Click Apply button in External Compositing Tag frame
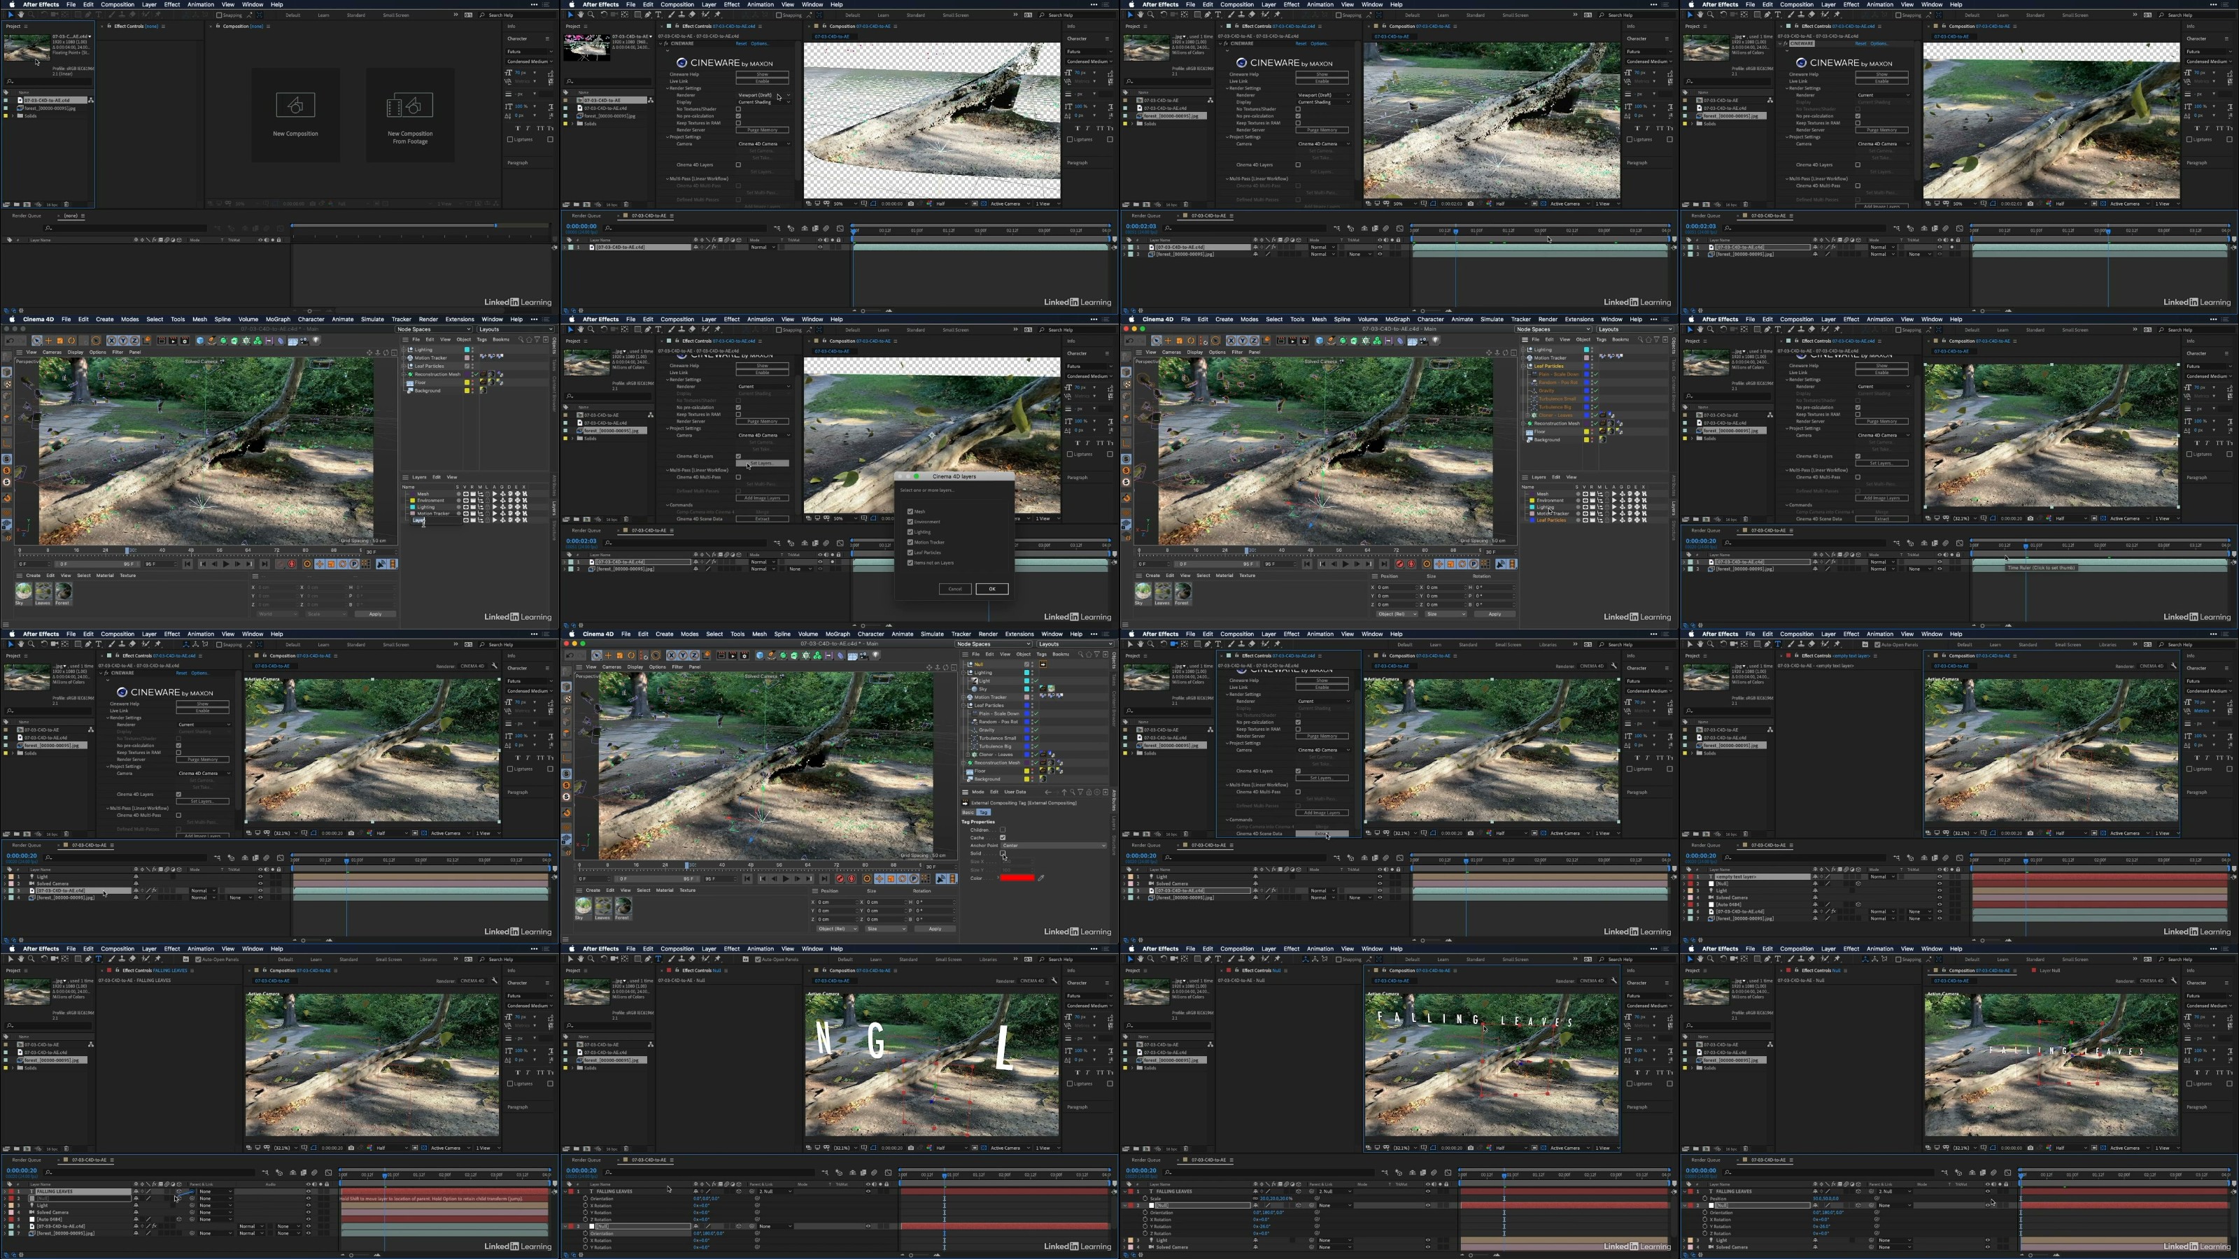This screenshot has width=2239, height=1259. [934, 929]
